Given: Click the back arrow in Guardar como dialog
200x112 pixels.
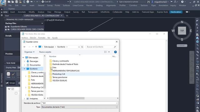Looking at the screenshot, I should pyautogui.click(x=25, y=47).
